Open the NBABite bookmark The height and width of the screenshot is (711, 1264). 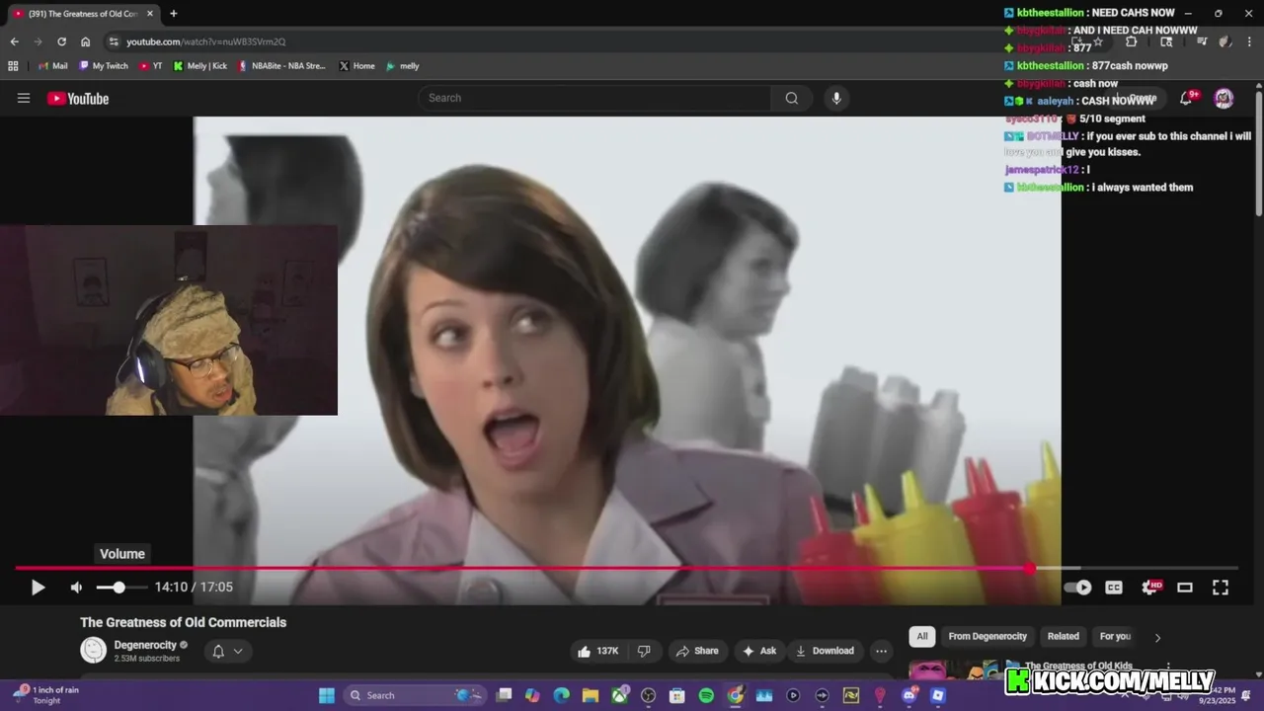click(x=281, y=66)
